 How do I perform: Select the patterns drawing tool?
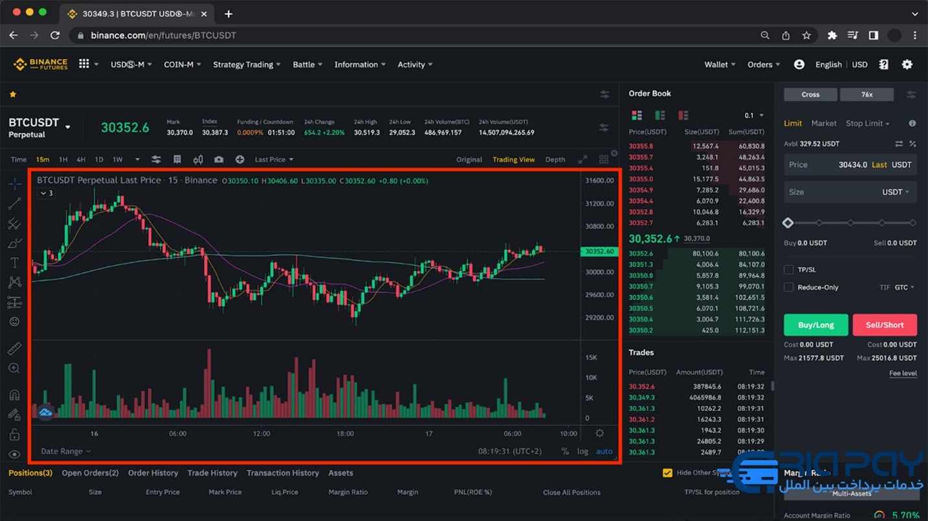pyautogui.click(x=14, y=283)
